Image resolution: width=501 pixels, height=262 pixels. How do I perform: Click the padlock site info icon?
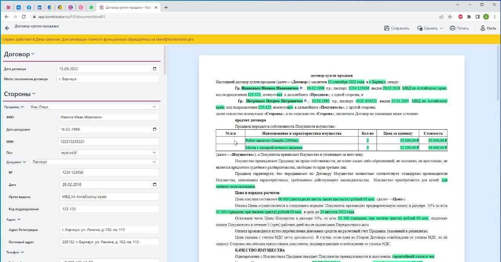click(x=34, y=17)
